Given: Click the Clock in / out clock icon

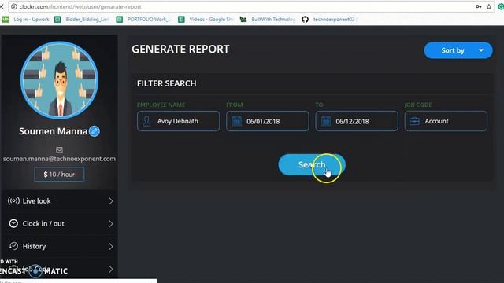Looking at the screenshot, I should [13, 223].
